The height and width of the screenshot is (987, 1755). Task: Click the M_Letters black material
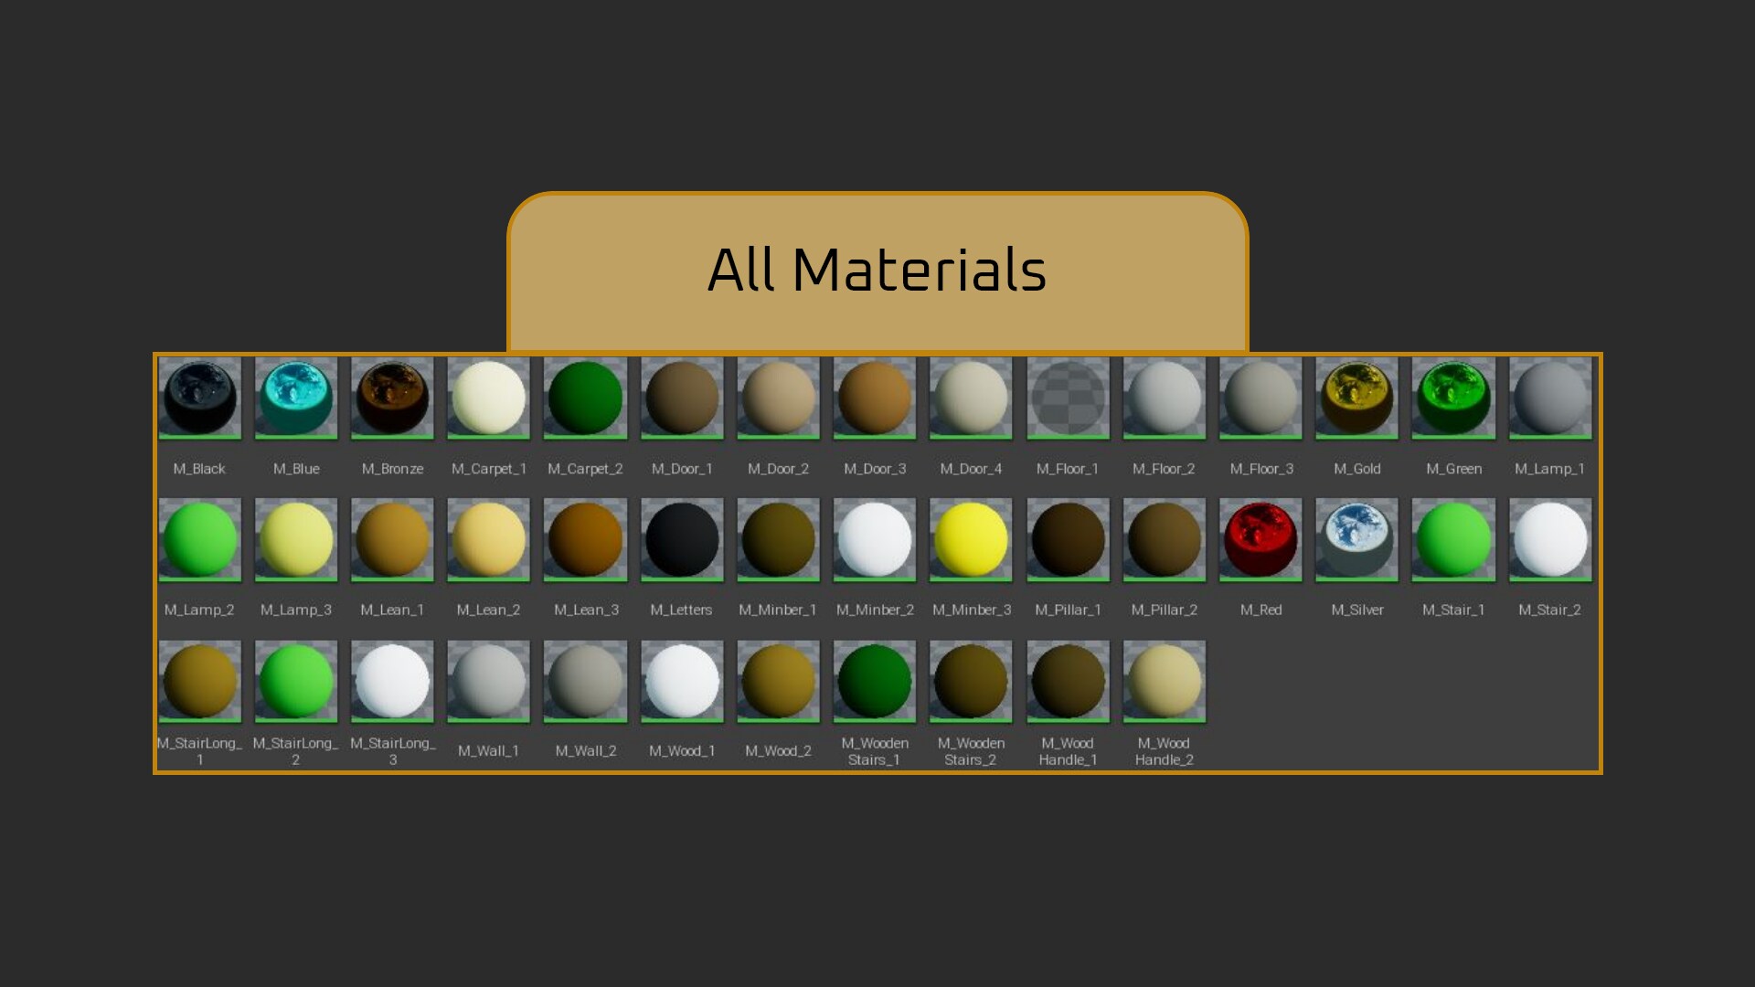[681, 539]
